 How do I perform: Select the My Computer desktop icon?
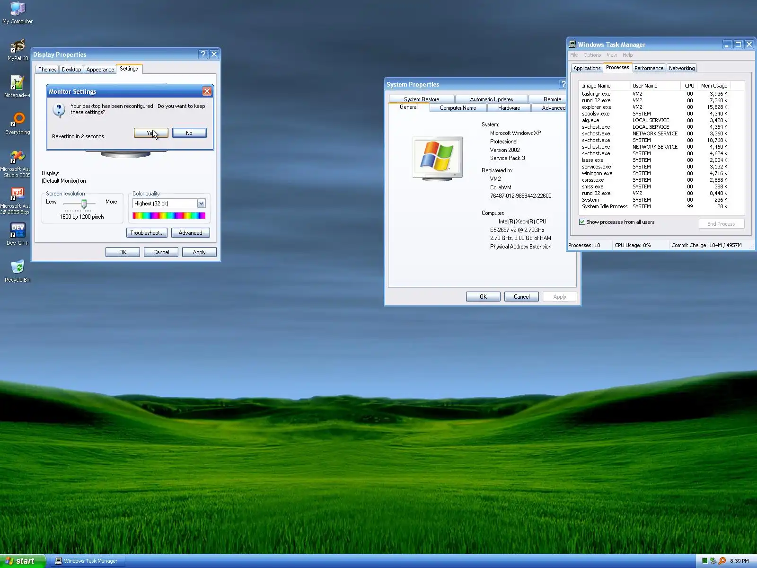[18, 13]
